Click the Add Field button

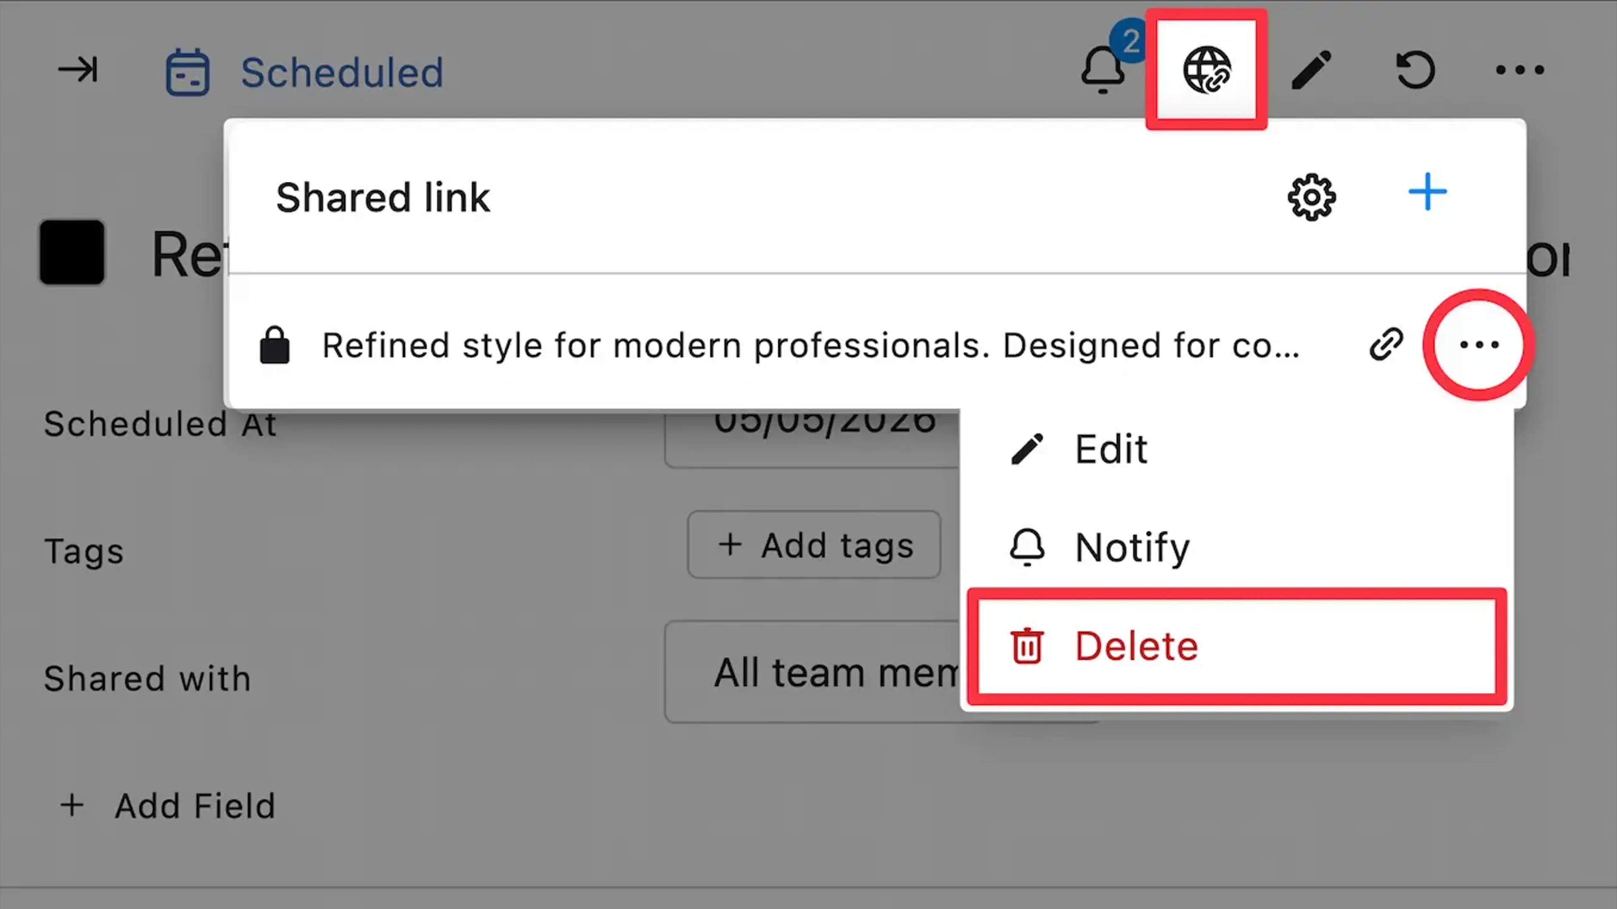pyautogui.click(x=166, y=805)
